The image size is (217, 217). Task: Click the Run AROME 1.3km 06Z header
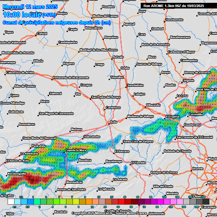coord(174,6)
